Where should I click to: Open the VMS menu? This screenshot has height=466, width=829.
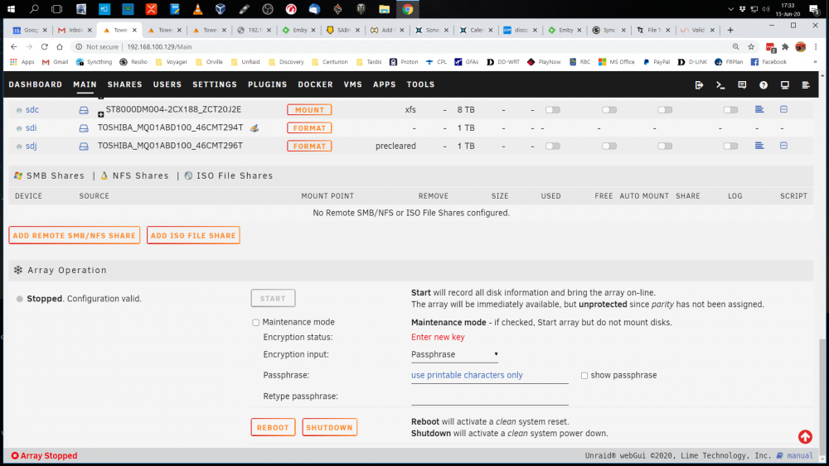pos(352,84)
